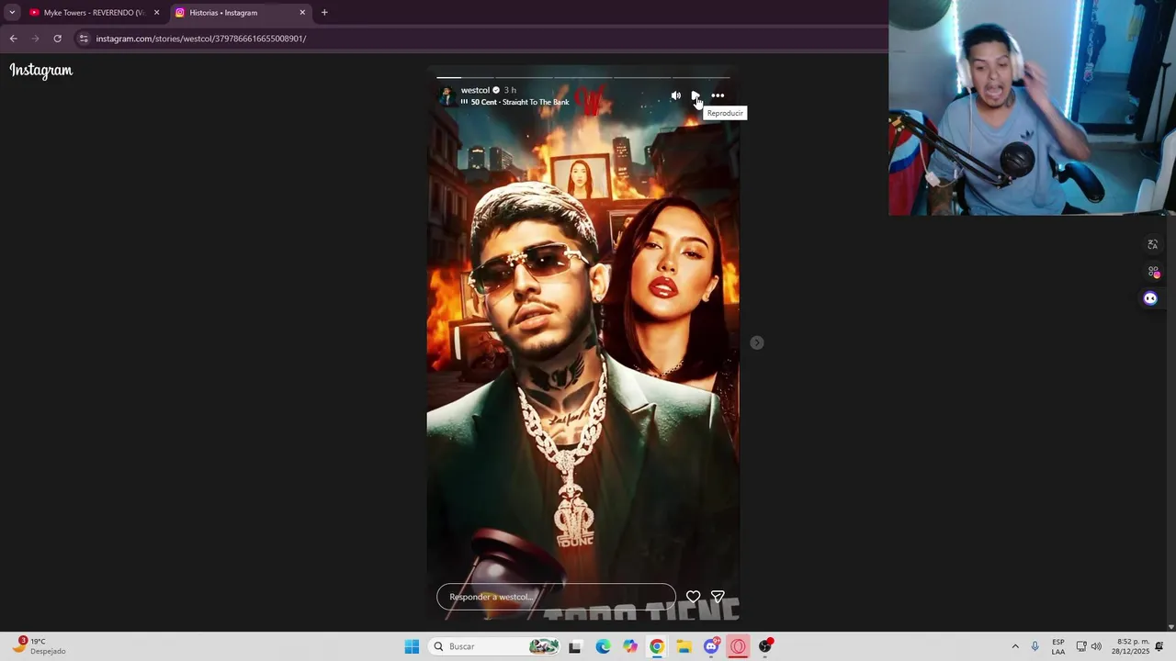Image resolution: width=1176 pixels, height=661 pixels.
Task: Mute the Instagram story audio
Action: pyautogui.click(x=676, y=95)
